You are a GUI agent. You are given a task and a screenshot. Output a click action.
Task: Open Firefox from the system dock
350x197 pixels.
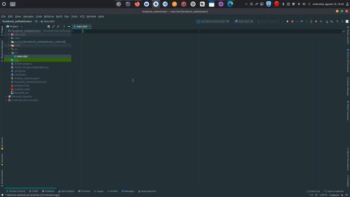[x=137, y=4]
